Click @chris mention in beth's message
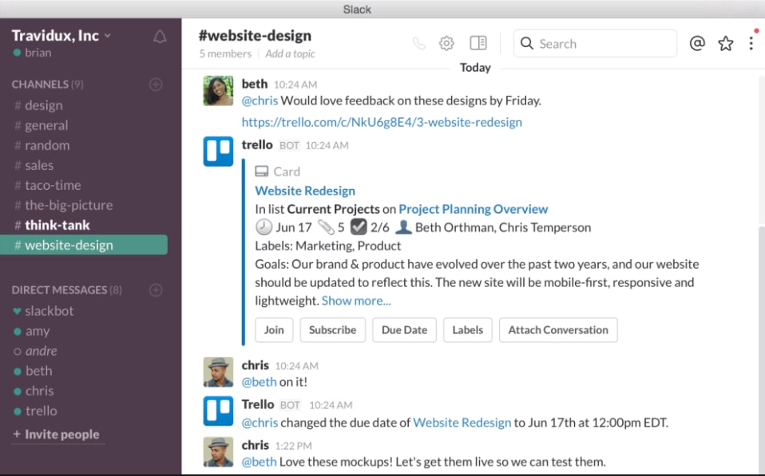 click(260, 100)
